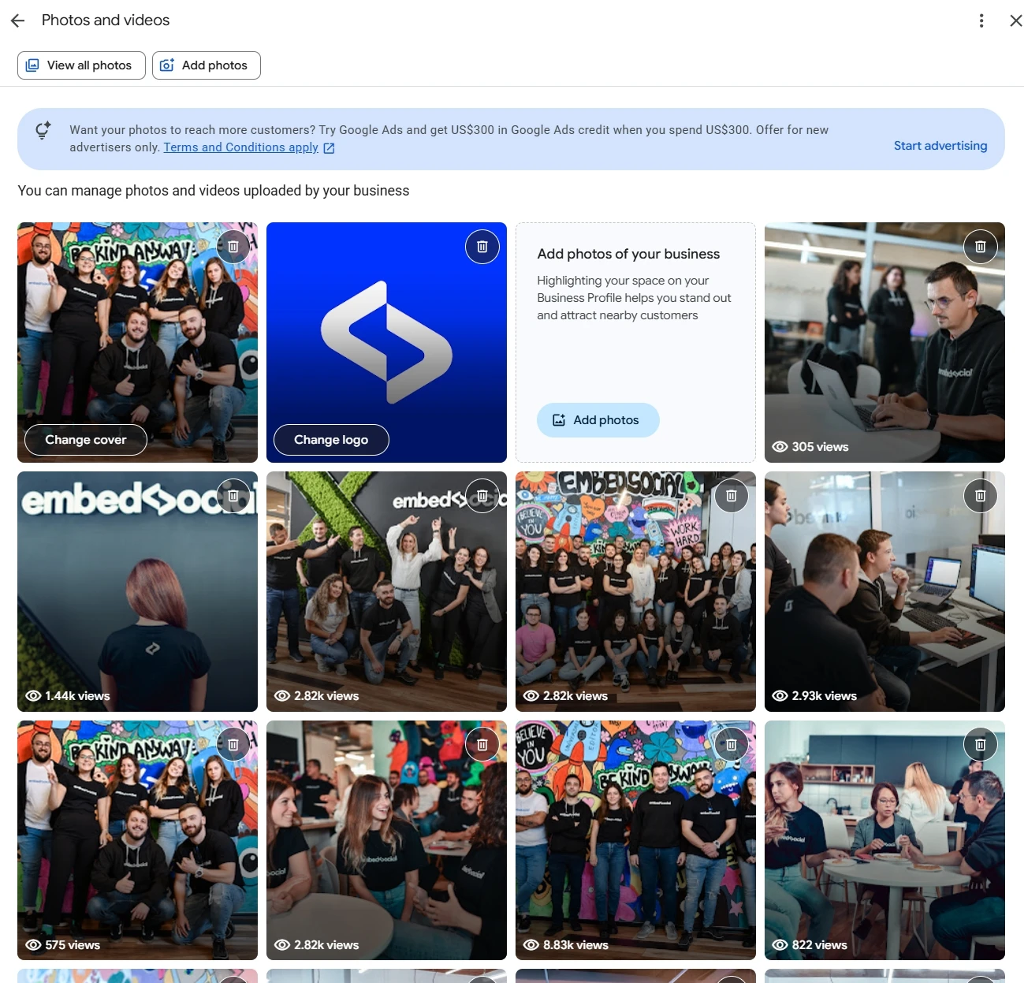Delete the photo with 1.44k views
Screen dimensions: 1024x983
point(233,496)
